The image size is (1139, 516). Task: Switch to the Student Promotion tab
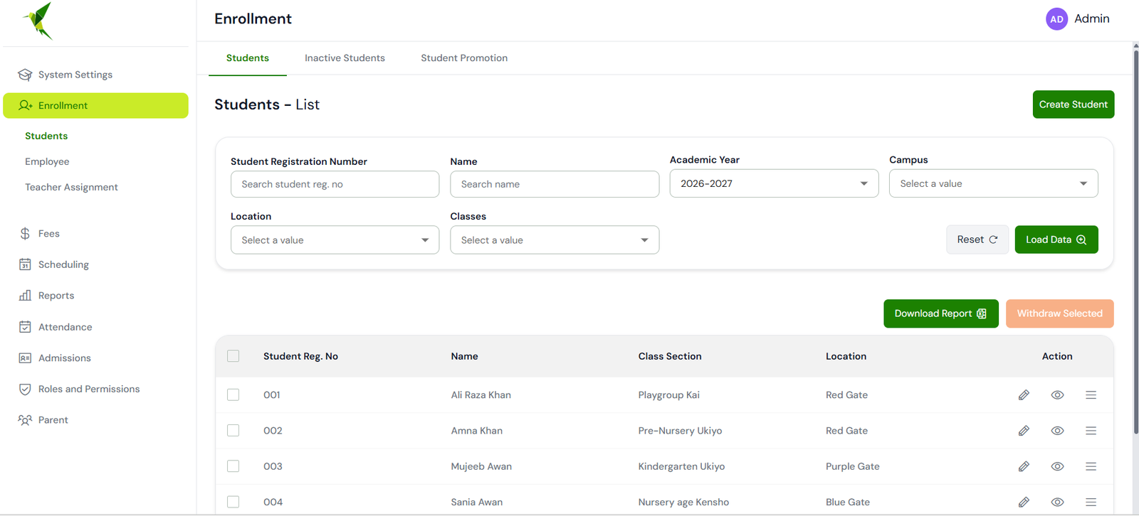coord(464,58)
